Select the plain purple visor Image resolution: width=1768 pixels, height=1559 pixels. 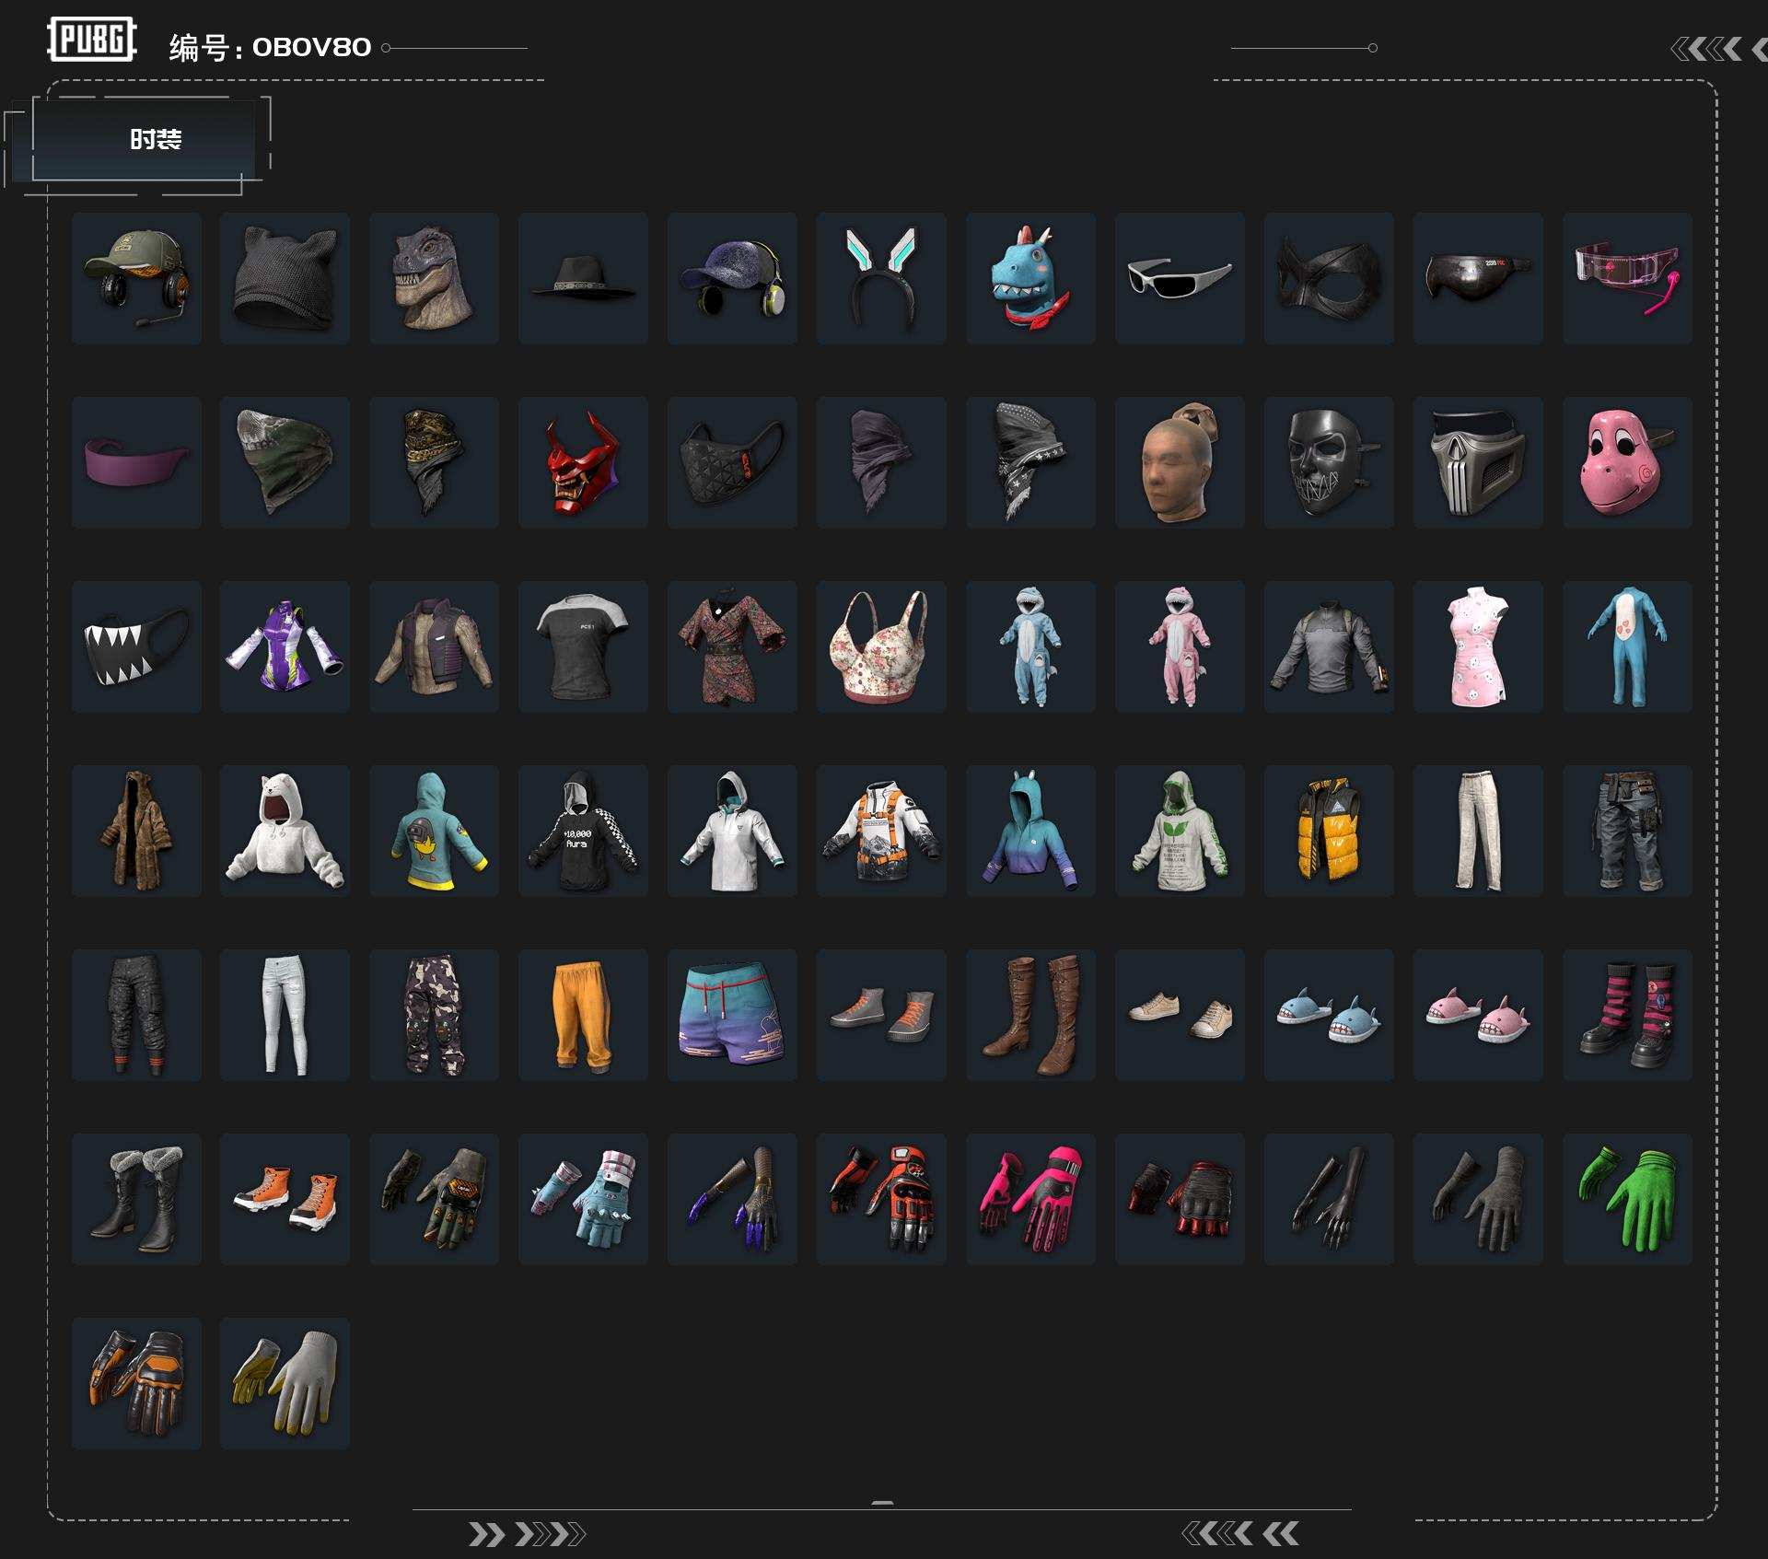coord(136,462)
